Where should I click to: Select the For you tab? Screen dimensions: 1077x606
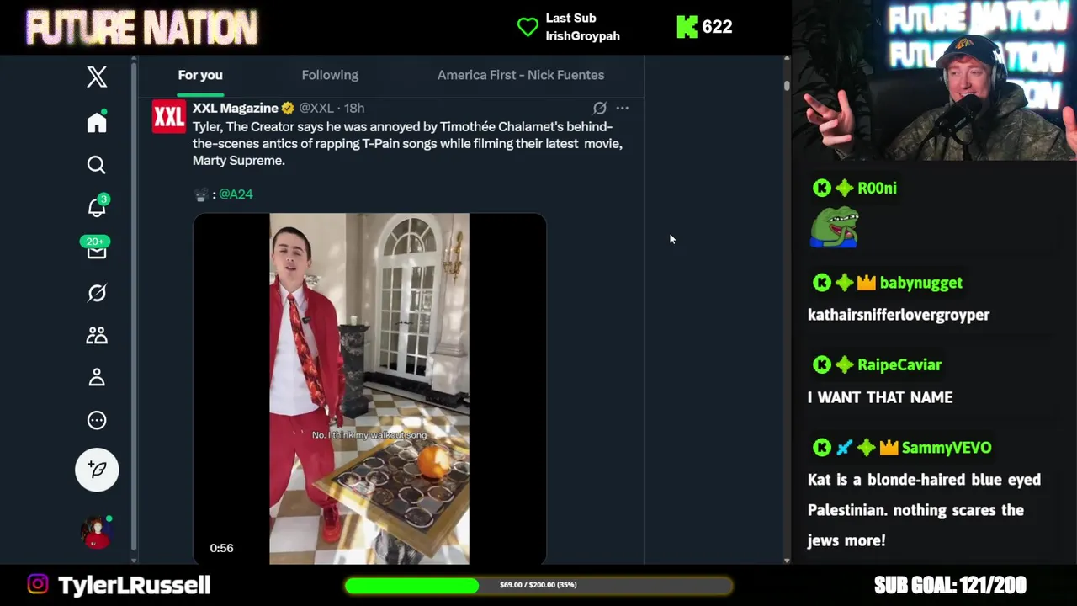tap(200, 75)
